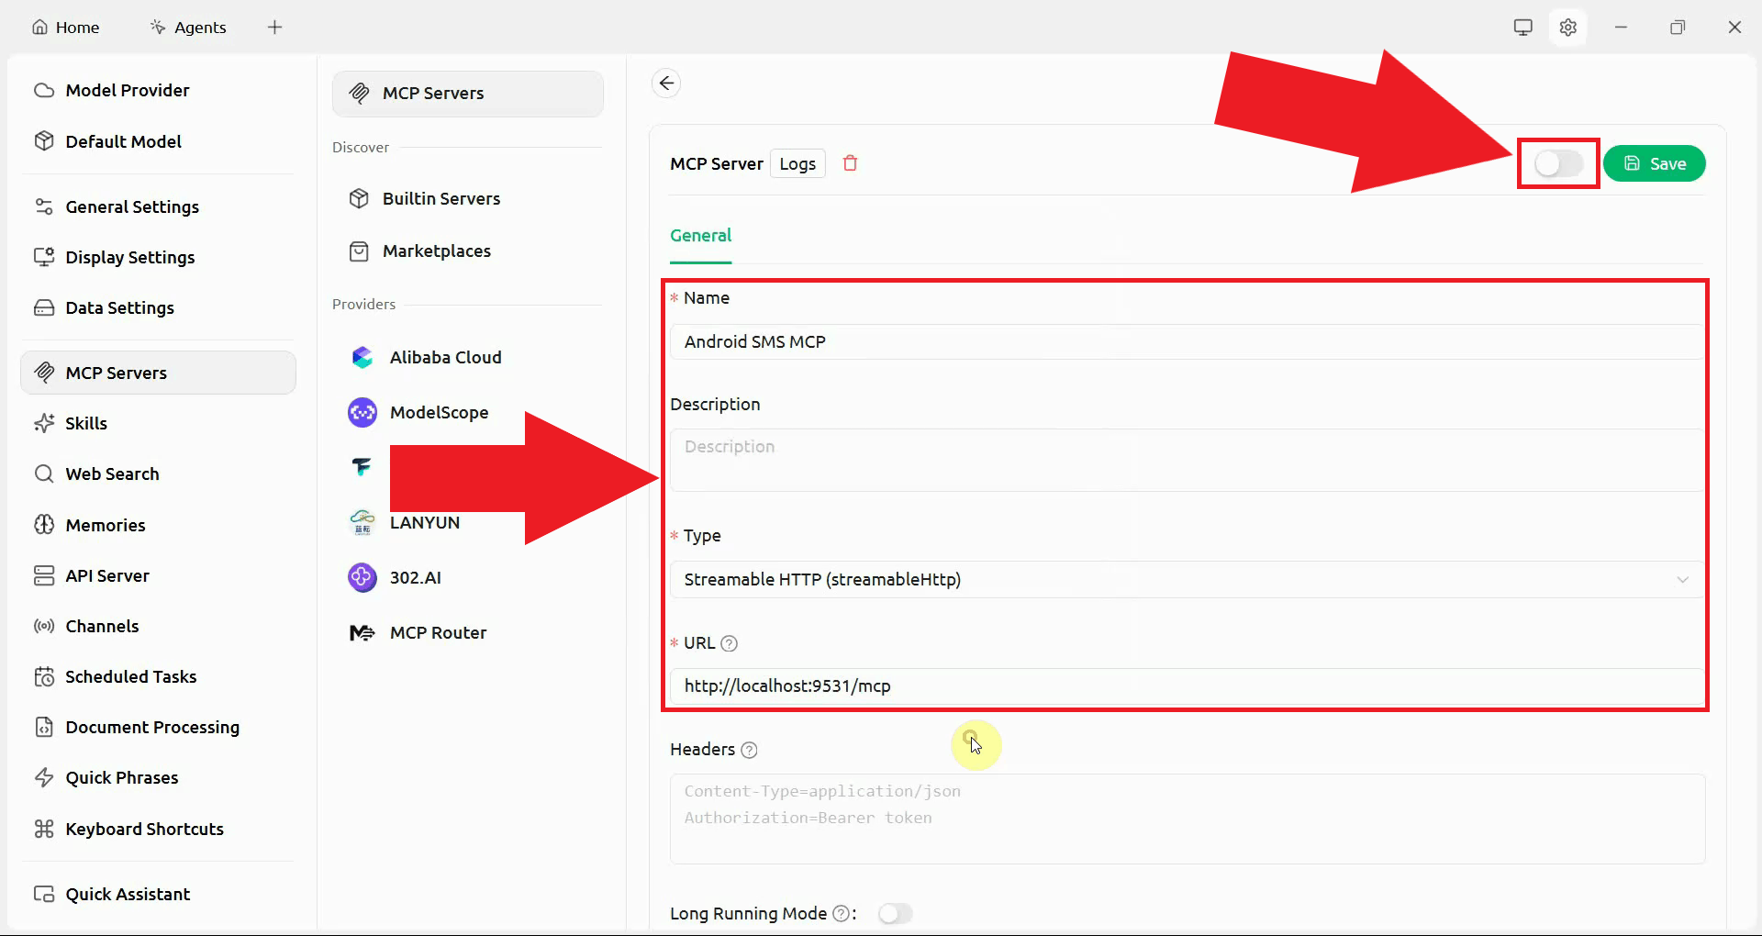Click the MCP Router logo icon

point(362,632)
